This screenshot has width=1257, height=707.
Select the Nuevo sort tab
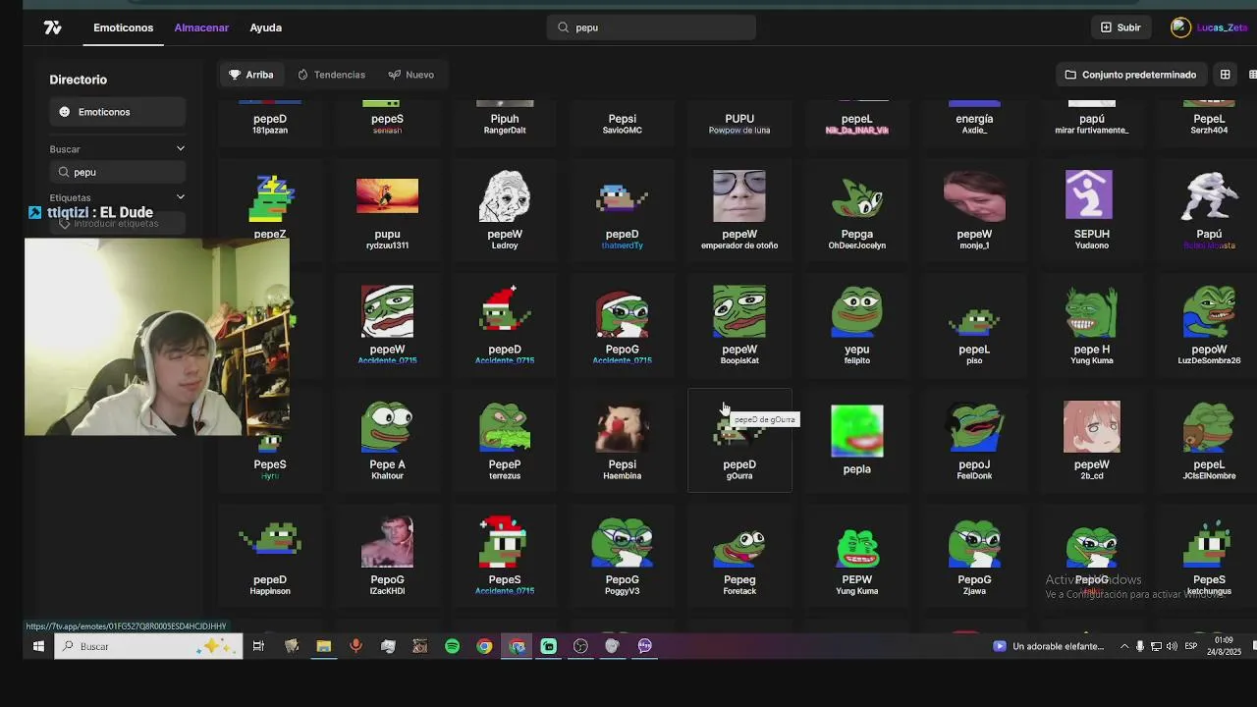tap(410, 75)
